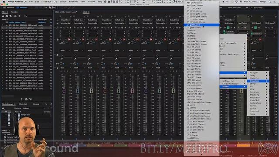
Task: Select the Slip tool in top toolbar
Action: 54,7
